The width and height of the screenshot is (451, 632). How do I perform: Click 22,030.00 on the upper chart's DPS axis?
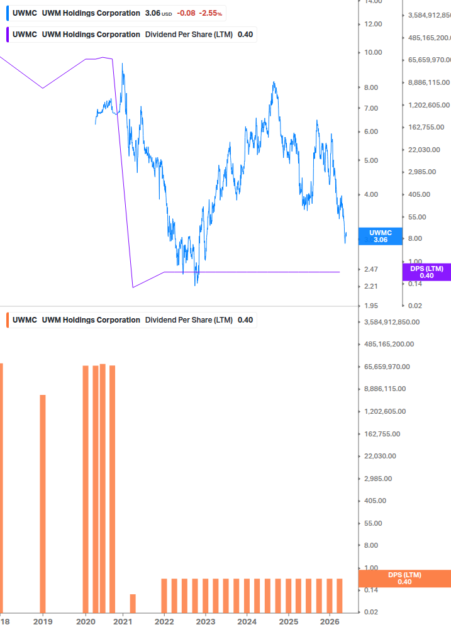click(x=424, y=150)
